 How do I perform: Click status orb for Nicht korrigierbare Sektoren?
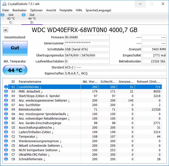click(6, 150)
